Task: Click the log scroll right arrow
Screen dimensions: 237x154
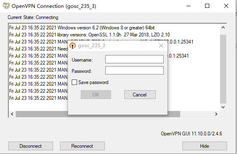Action: [x=216, y=114]
